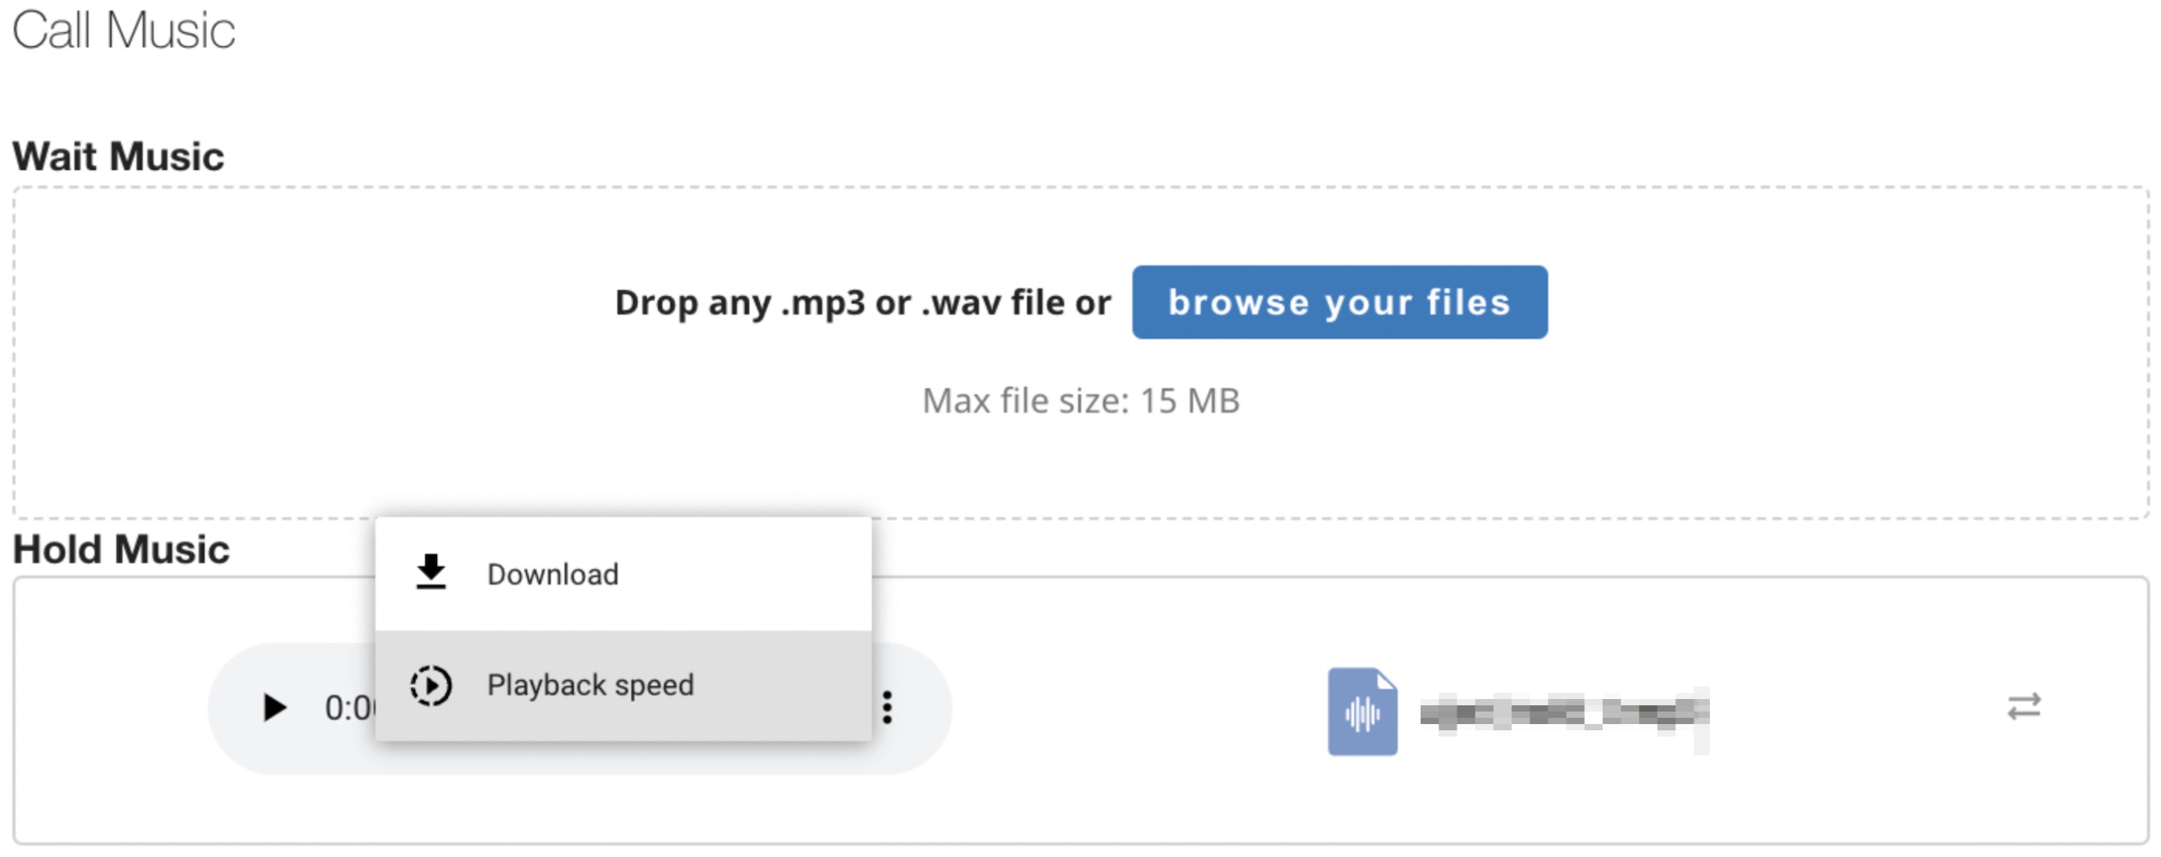Screen dimensions: 2161x857
Task: Click the Max file size 15 MB text
Action: (x=1080, y=400)
